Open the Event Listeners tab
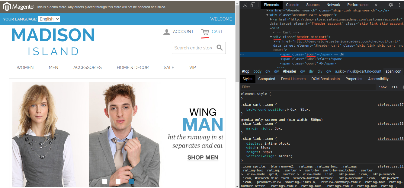The height and width of the screenshot is (188, 404). (x=293, y=79)
